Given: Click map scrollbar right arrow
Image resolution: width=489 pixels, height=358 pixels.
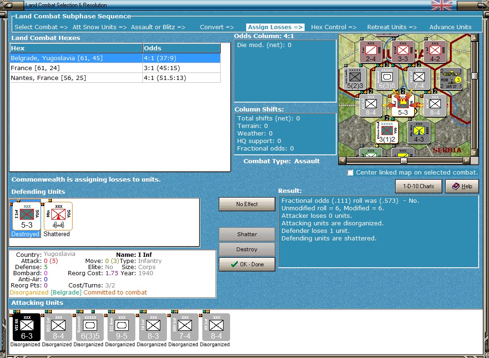Looking at the screenshot, I should pos(466,160).
